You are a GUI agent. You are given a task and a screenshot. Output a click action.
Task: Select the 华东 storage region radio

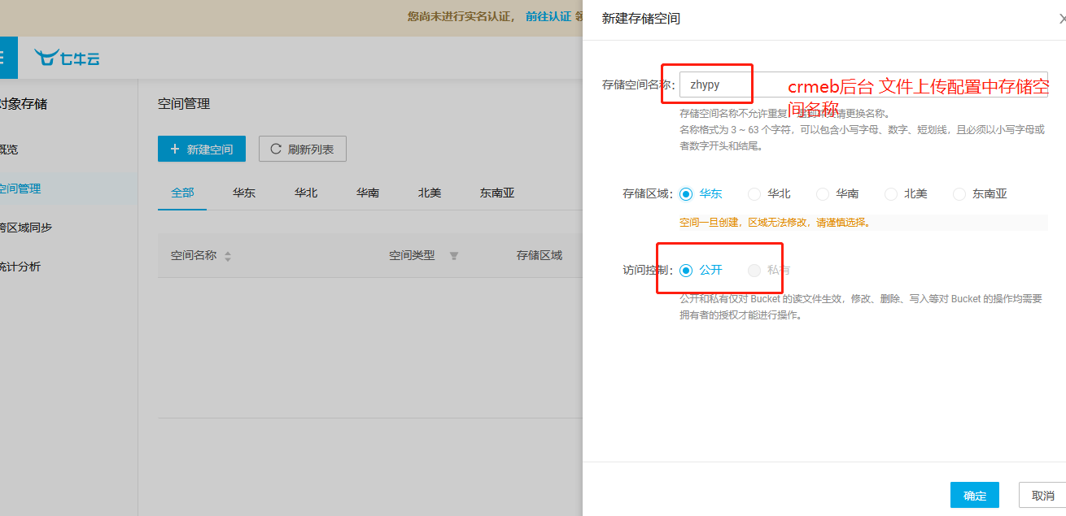[x=686, y=194]
